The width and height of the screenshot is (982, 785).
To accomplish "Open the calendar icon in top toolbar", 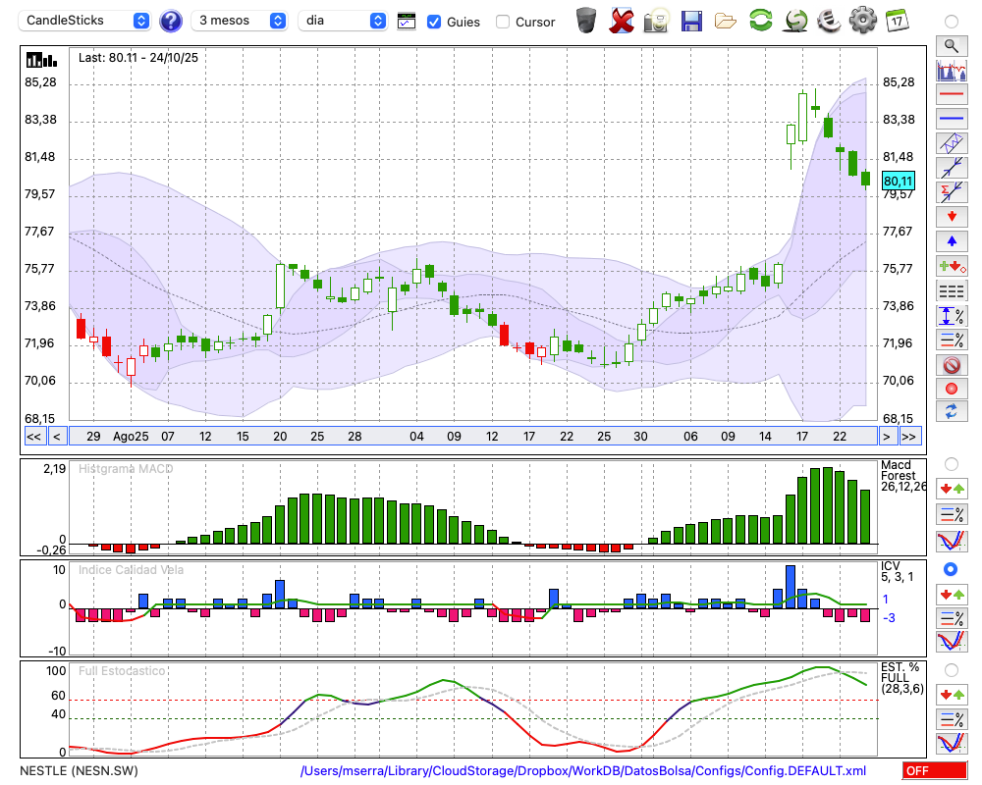I will click(x=897, y=21).
